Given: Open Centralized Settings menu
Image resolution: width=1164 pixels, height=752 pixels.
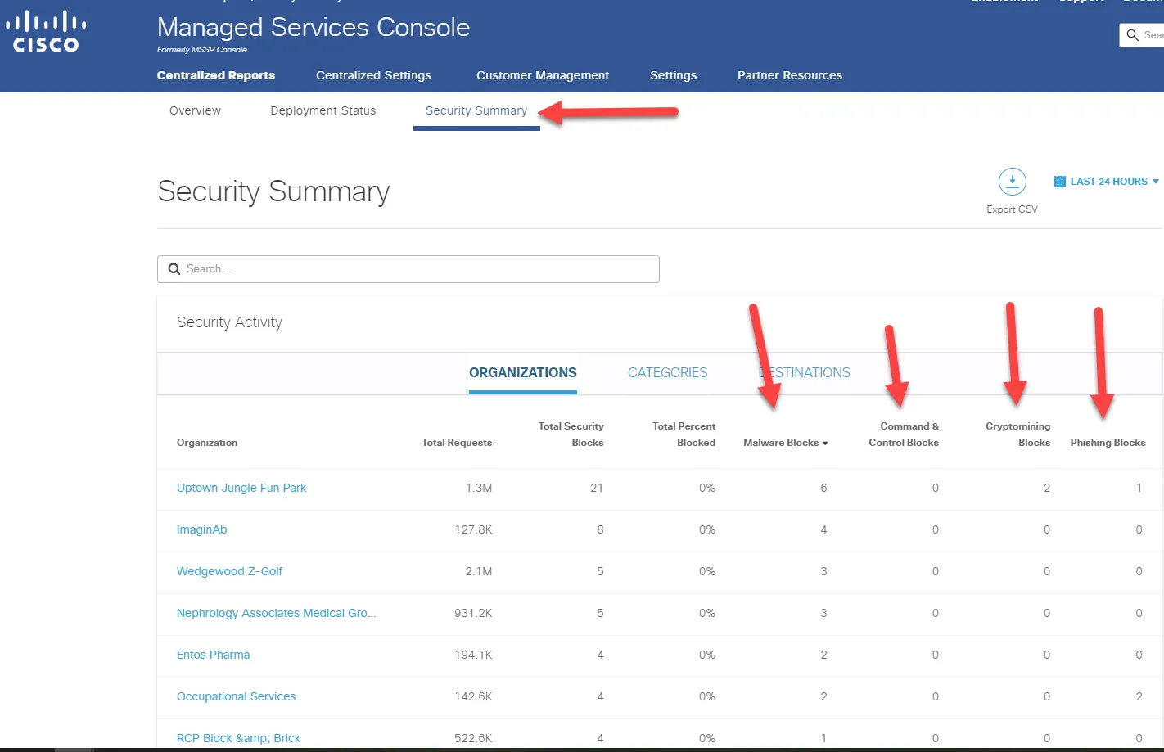Looking at the screenshot, I should 373,75.
